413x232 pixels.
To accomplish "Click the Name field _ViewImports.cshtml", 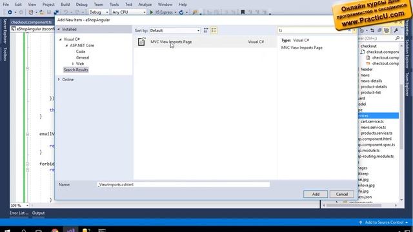I will coord(183,185).
